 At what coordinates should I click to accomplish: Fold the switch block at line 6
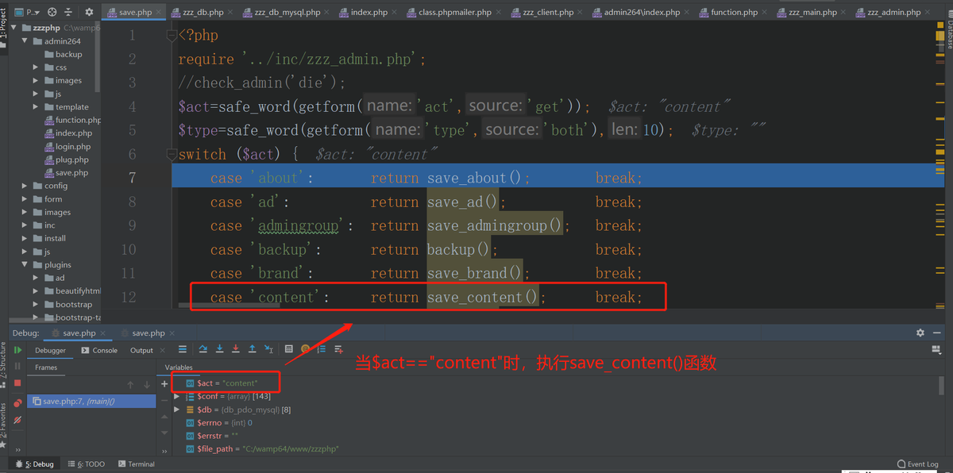171,154
